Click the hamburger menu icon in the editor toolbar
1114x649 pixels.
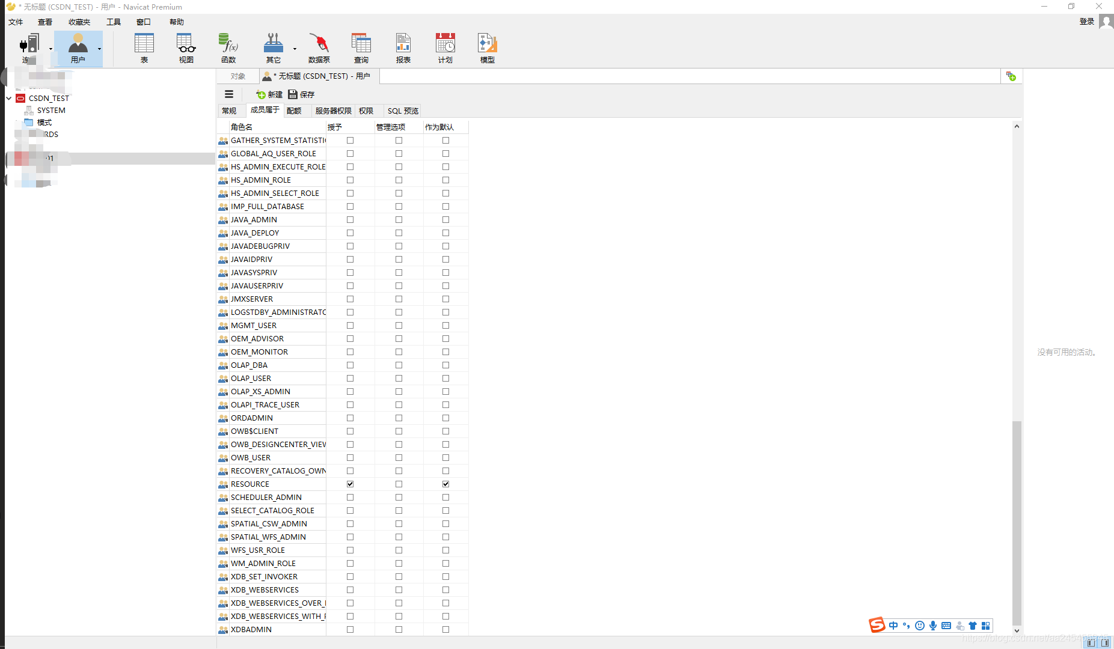click(x=229, y=94)
